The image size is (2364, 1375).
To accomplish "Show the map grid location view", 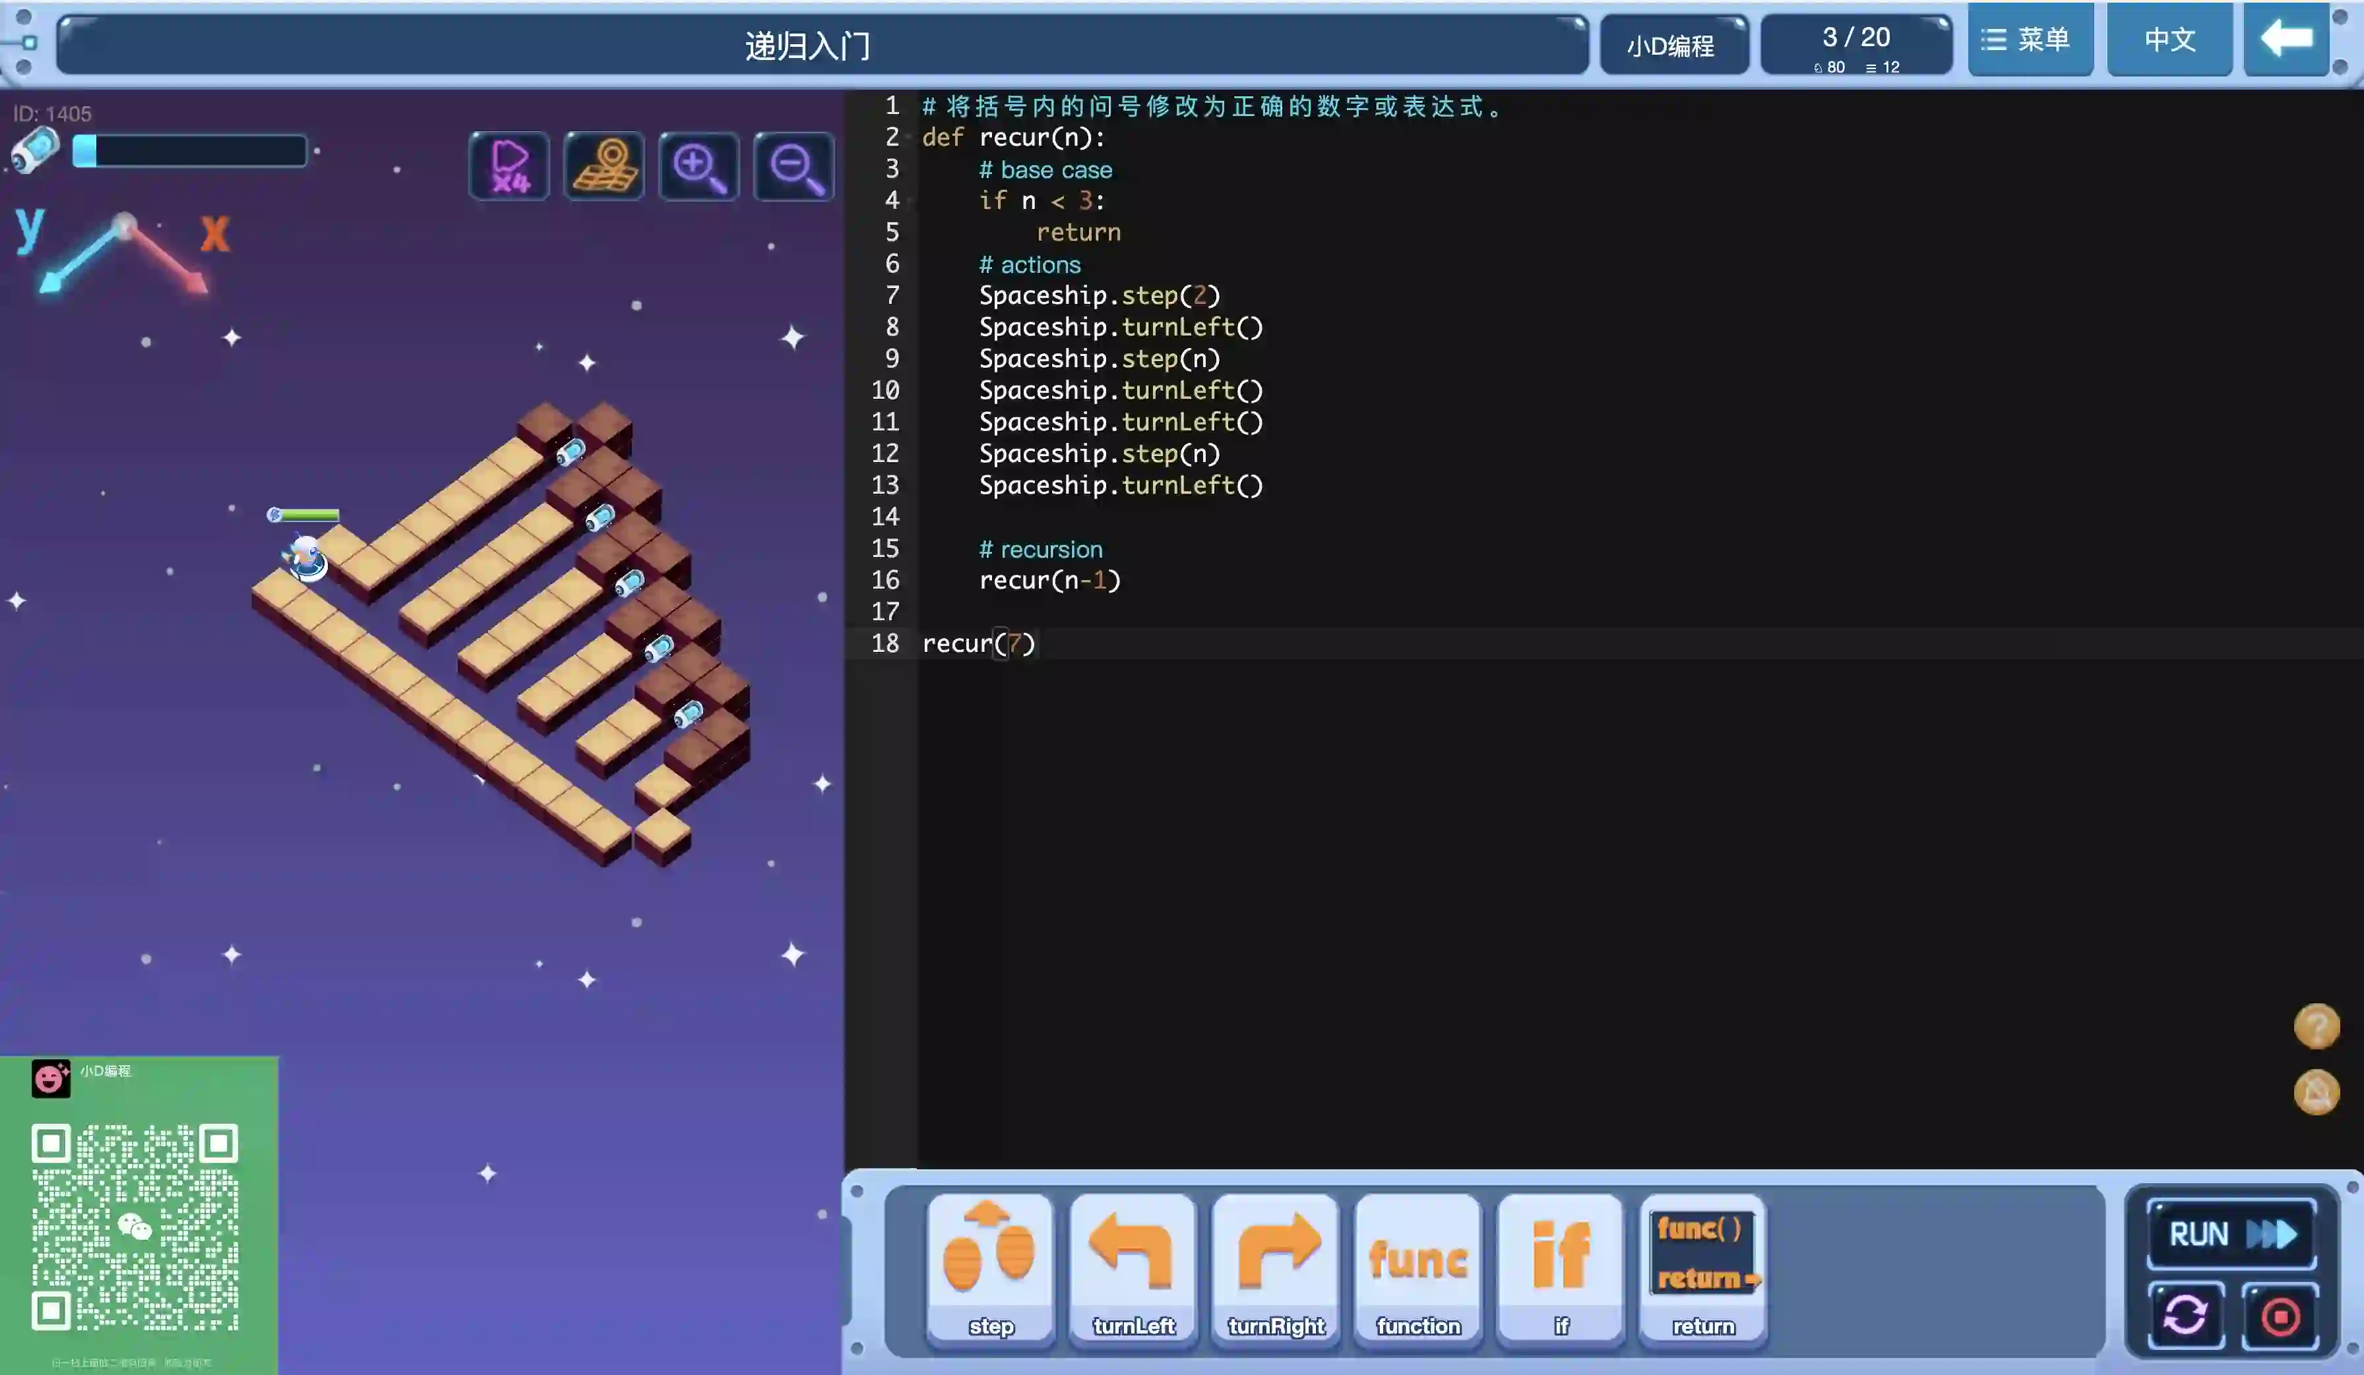I will (604, 167).
